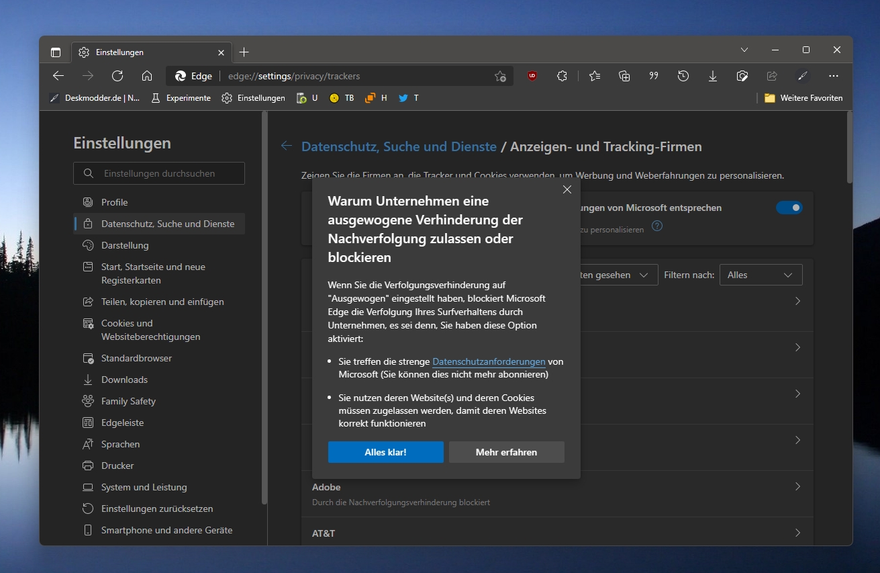Close the Einstellungen browser tab
This screenshot has height=573, width=880.
click(221, 52)
